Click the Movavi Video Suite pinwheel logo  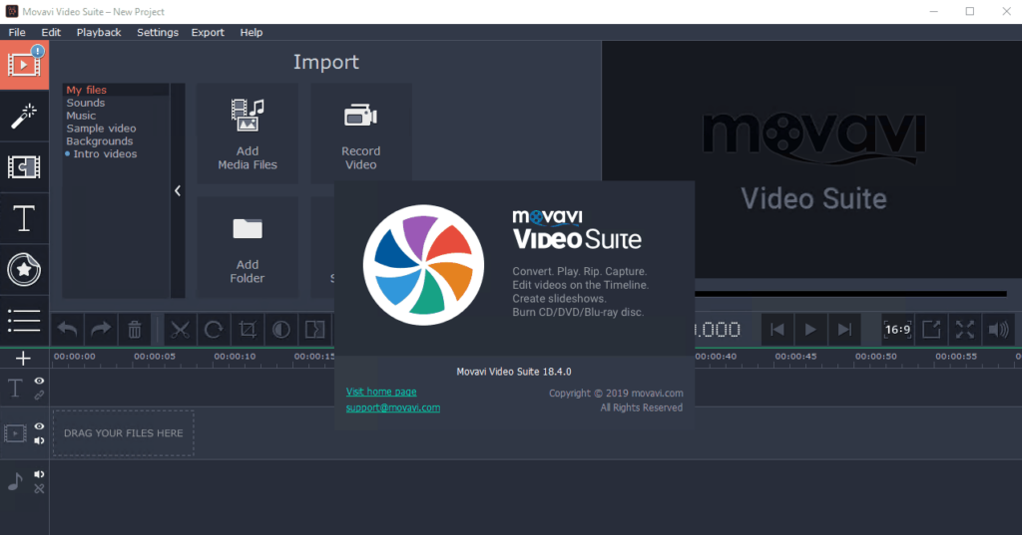(x=423, y=265)
